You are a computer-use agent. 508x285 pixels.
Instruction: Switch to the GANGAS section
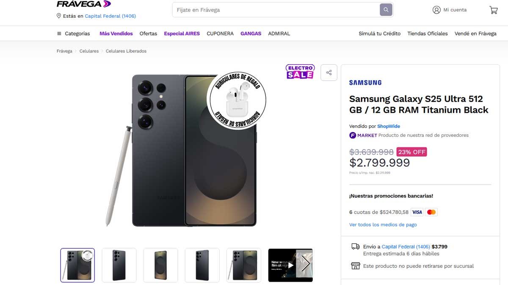[251, 33]
